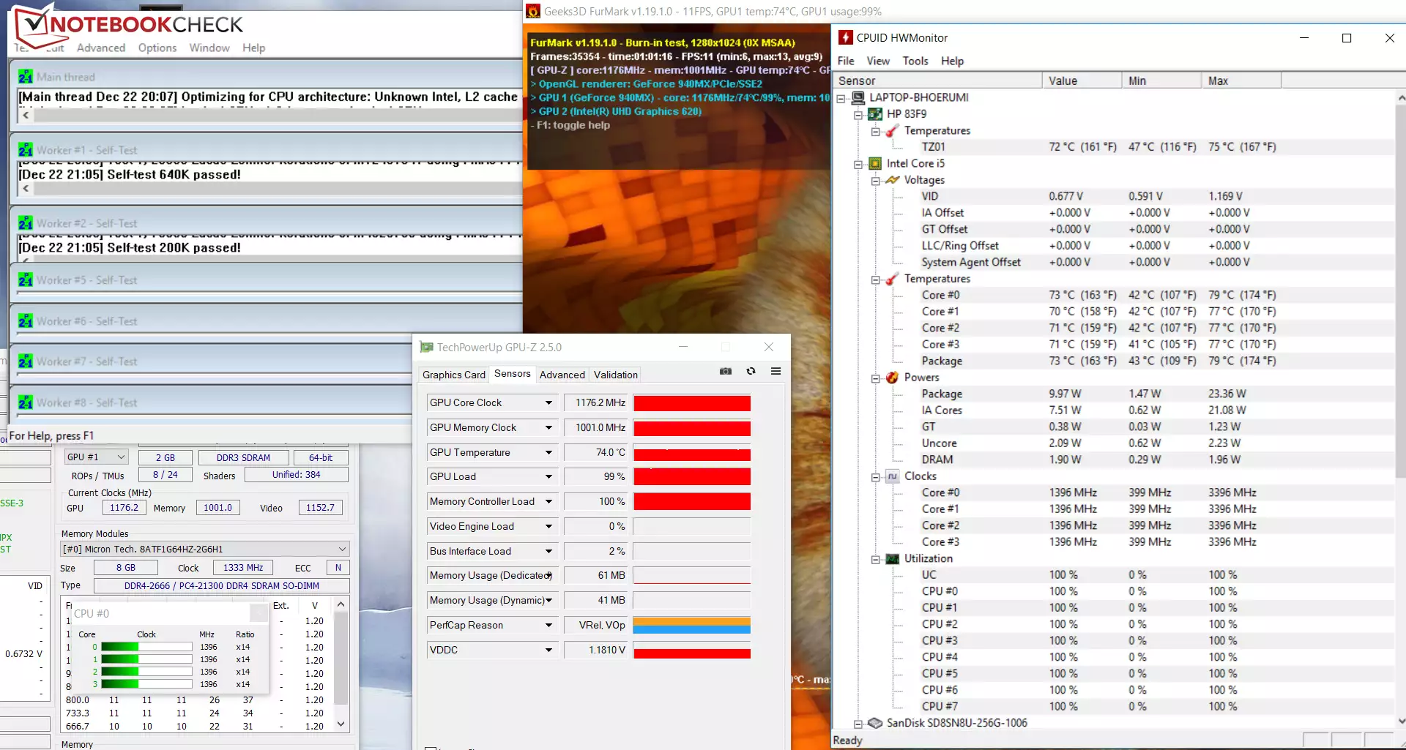Collapse the Clocks tree node
Screen dimensions: 1406x750
(x=876, y=477)
